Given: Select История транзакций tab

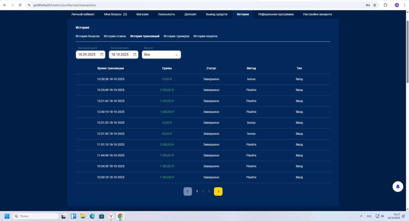Looking at the screenshot, I should pos(145,36).
